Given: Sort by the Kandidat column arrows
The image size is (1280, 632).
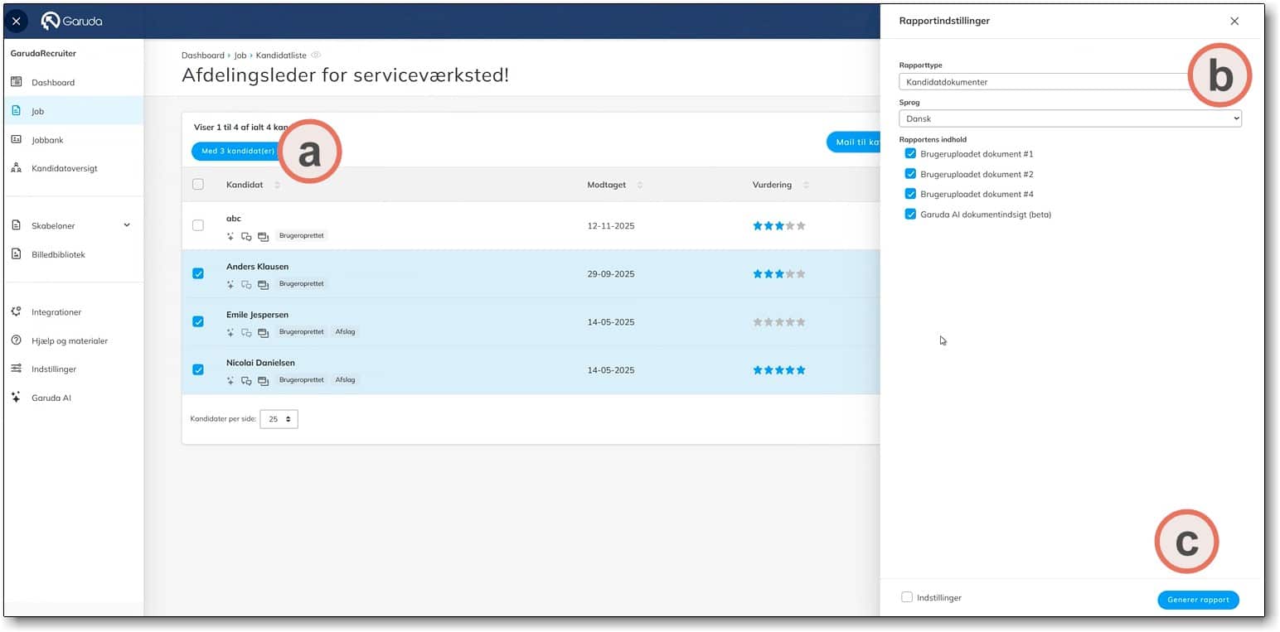Looking at the screenshot, I should pos(277,185).
